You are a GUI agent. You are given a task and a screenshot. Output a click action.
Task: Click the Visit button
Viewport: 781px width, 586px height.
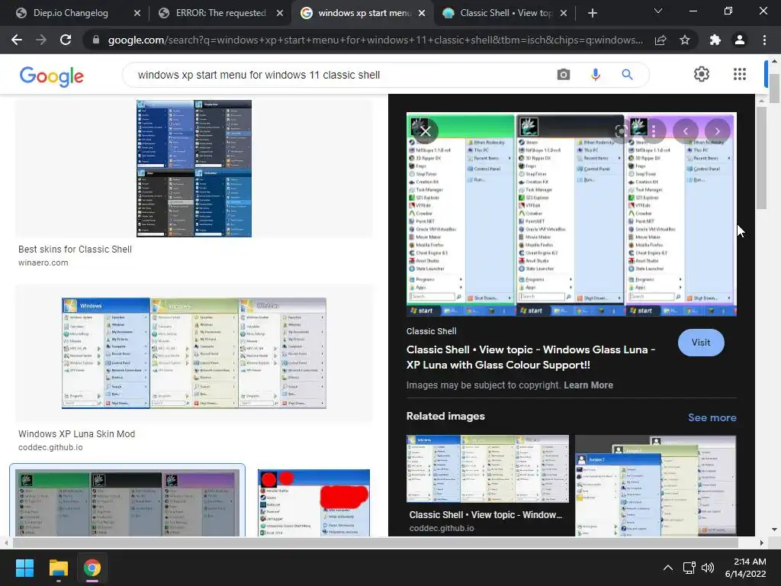coord(701,343)
